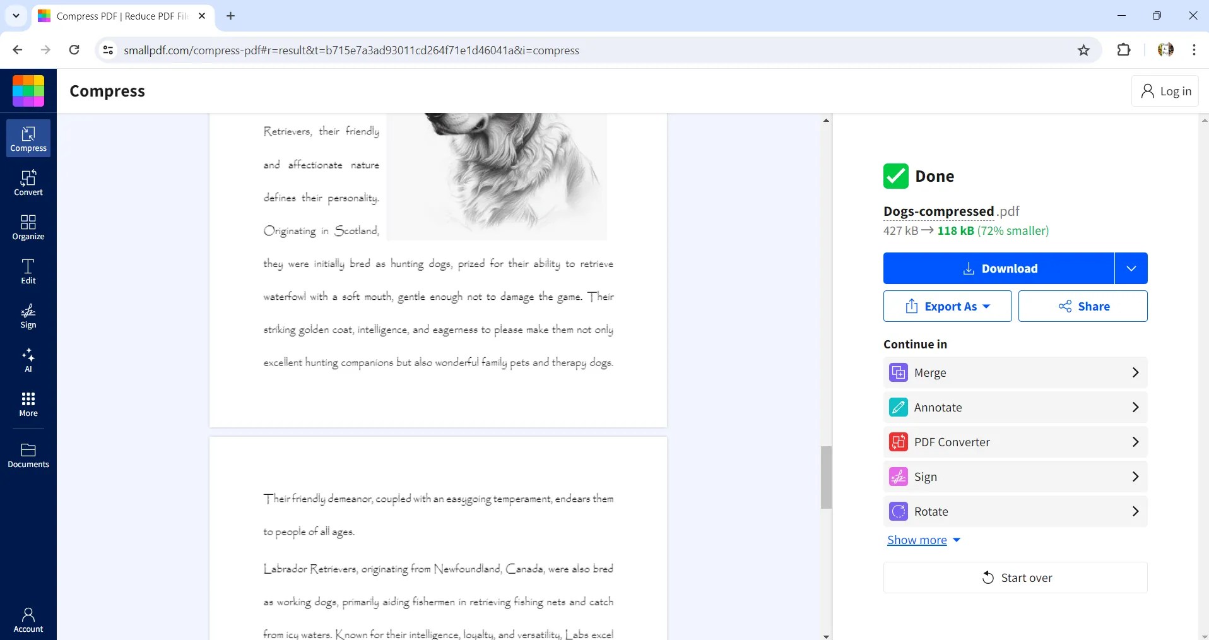Click the Smallpdf logo
Screen dimensions: 1209x640
28,90
